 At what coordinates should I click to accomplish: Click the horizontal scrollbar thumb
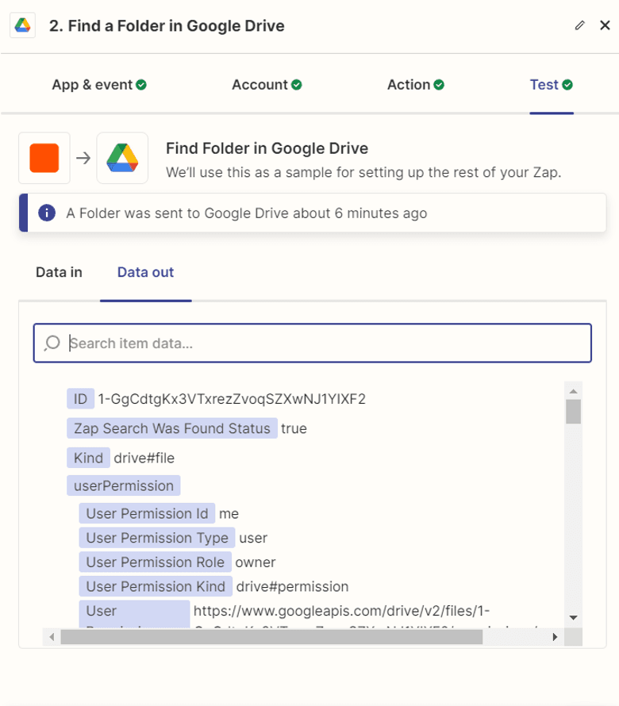(271, 637)
